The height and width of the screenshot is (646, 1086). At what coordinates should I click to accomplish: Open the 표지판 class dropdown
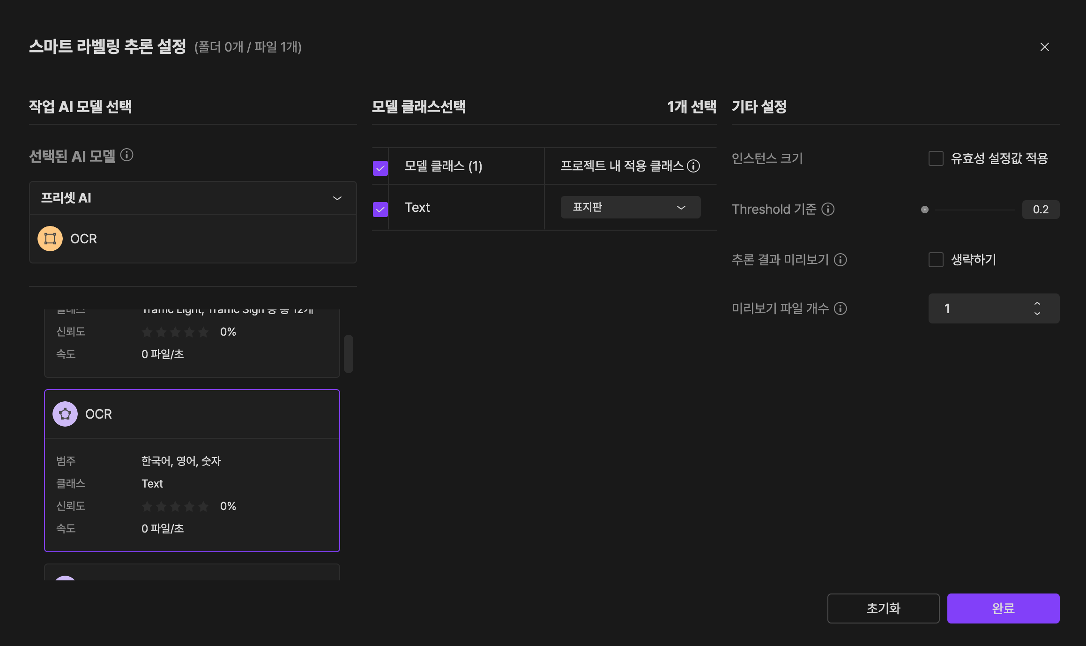click(x=631, y=207)
